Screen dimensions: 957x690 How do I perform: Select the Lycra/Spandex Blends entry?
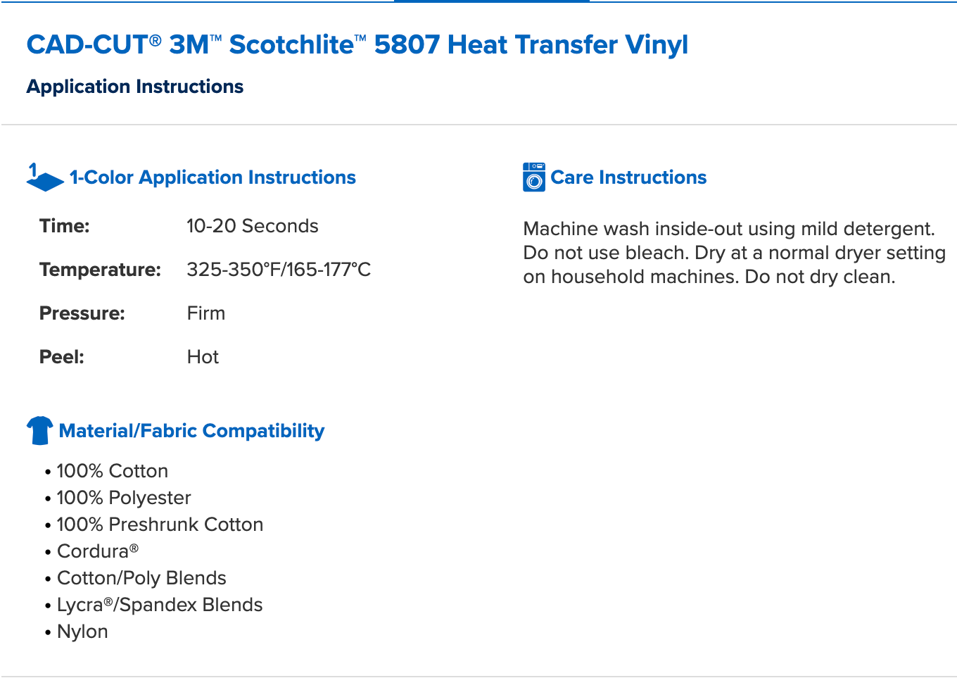coord(160,605)
